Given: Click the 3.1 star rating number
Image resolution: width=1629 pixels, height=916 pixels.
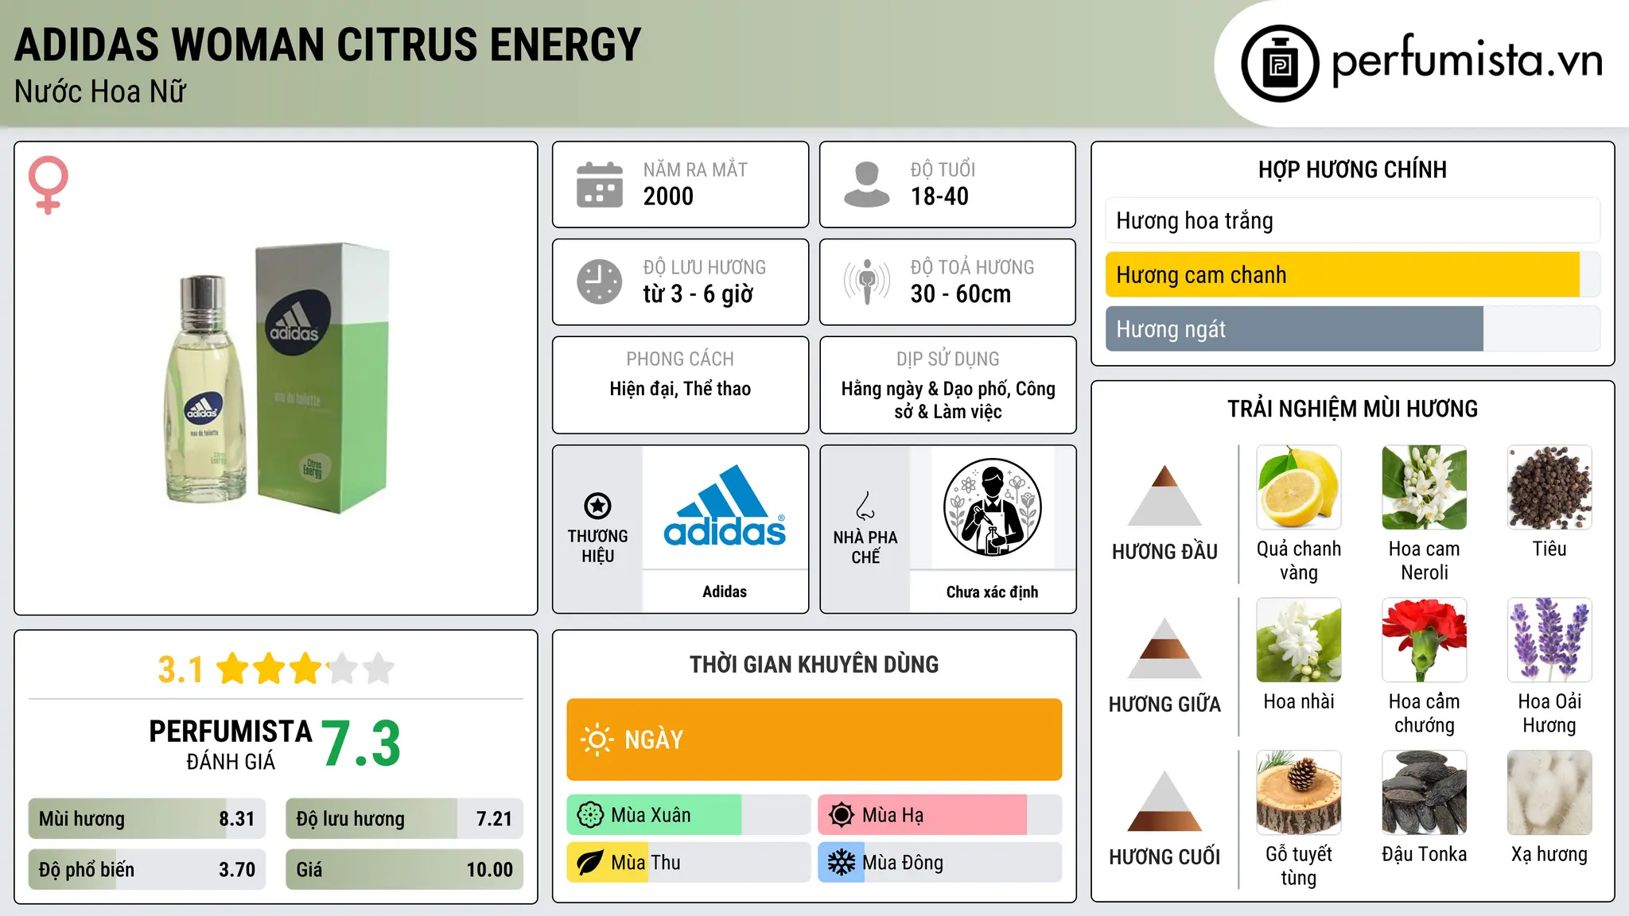Looking at the screenshot, I should [x=181, y=670].
